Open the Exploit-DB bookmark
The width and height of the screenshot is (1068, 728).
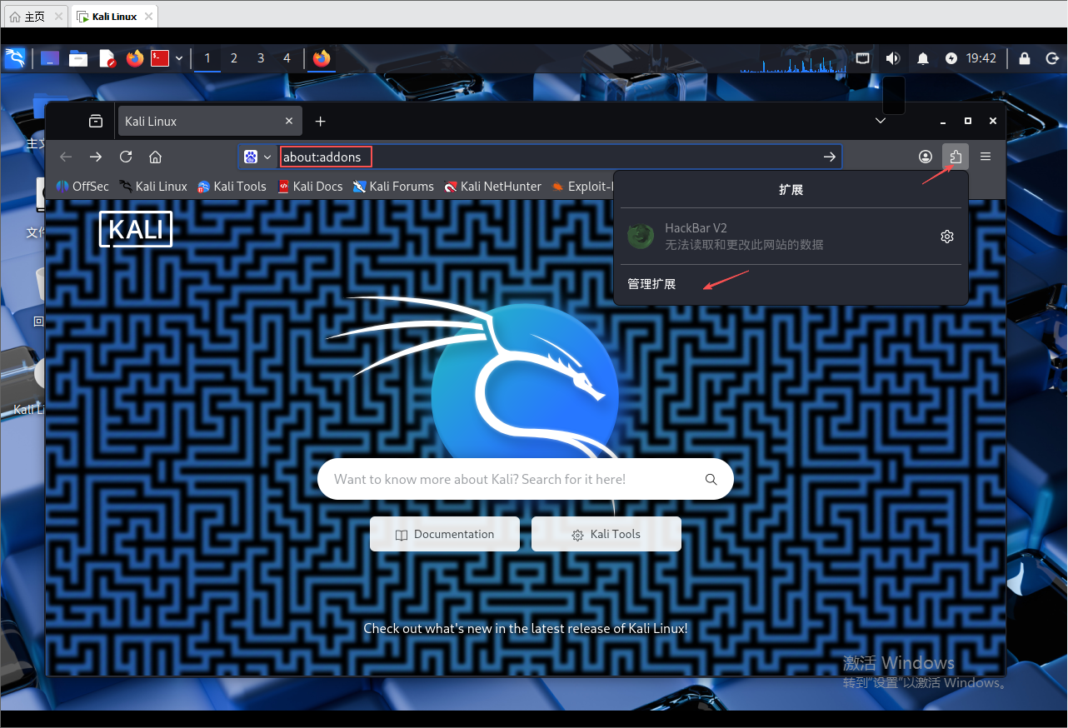point(581,187)
